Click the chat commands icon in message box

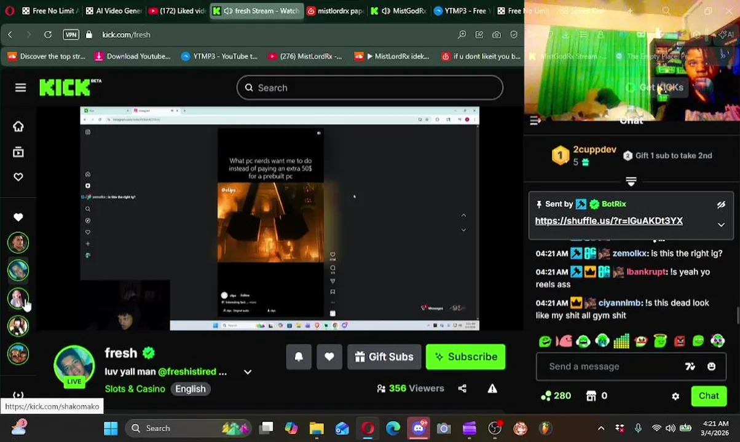coord(690,366)
